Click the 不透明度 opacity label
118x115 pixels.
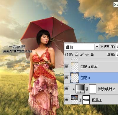point(107,47)
